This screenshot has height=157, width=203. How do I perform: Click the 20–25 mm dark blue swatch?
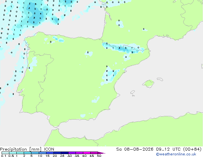pyautogui.click(x=57, y=153)
